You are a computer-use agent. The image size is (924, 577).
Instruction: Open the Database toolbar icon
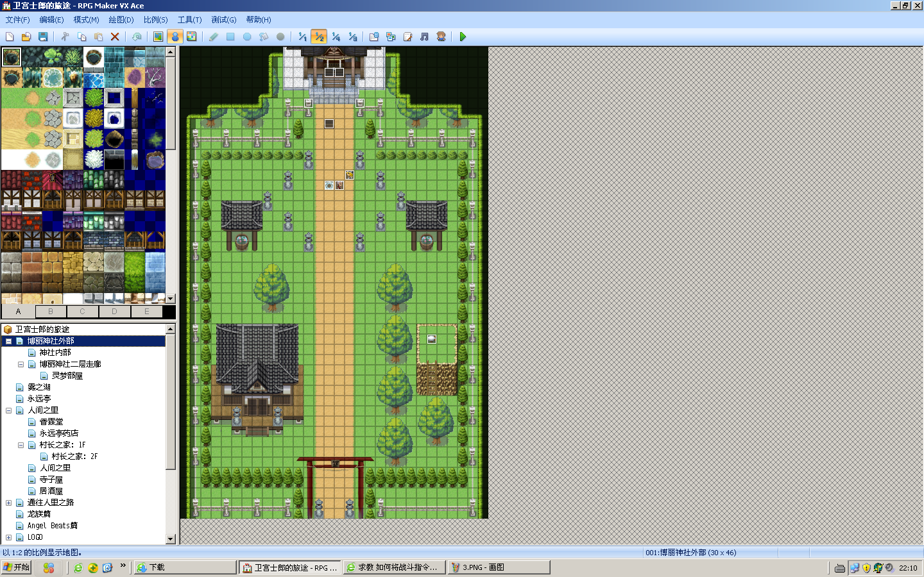pos(374,37)
